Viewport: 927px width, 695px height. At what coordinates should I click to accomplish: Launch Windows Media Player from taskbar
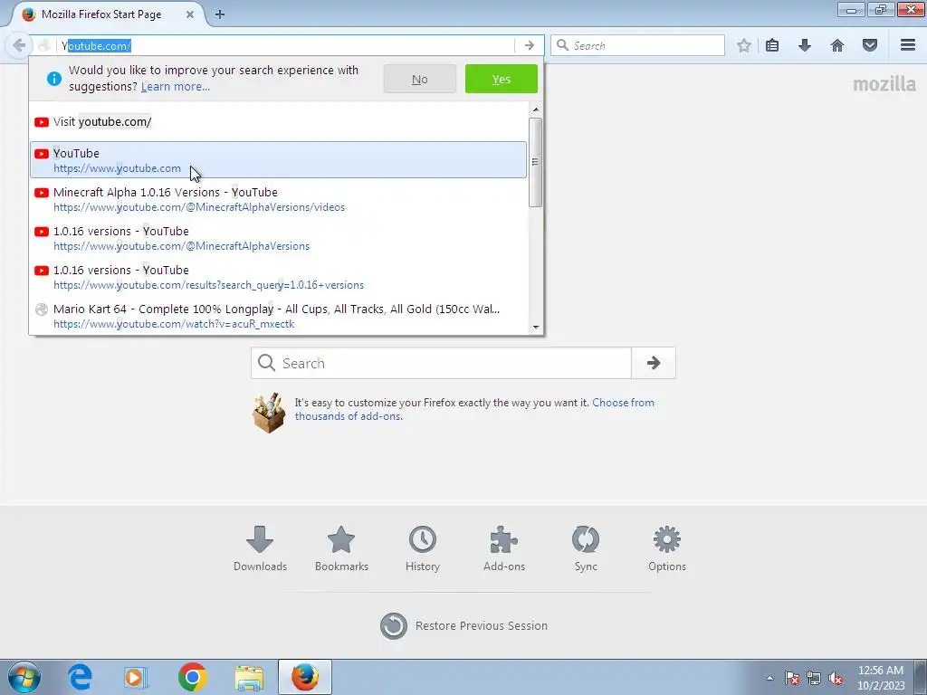click(136, 677)
